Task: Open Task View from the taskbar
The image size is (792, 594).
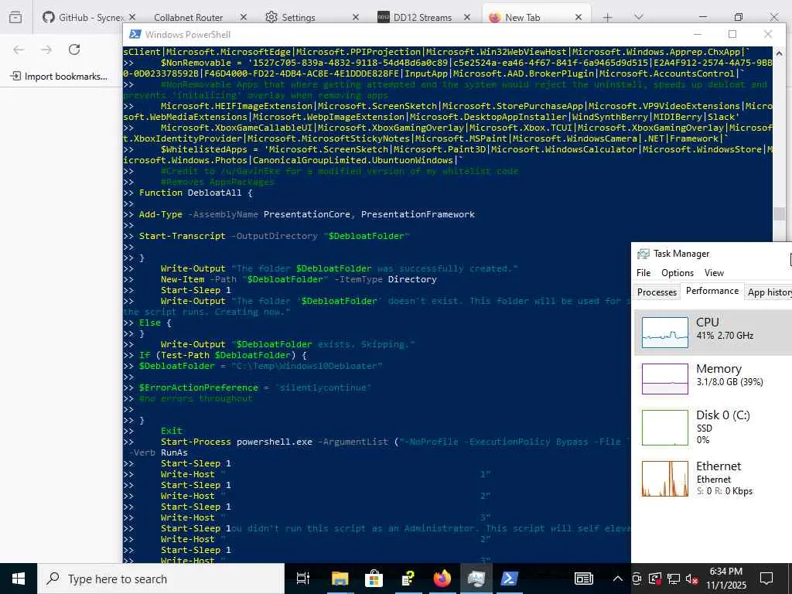Action: coord(303,579)
